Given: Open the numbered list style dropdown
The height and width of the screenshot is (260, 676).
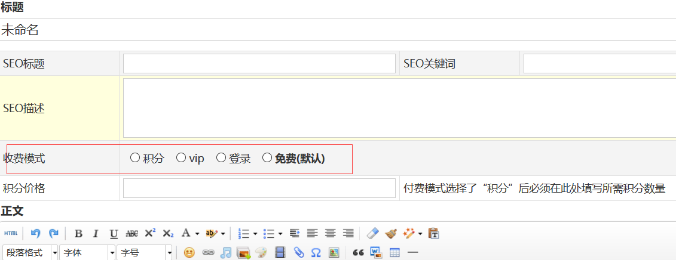Looking at the screenshot, I should [x=255, y=234].
